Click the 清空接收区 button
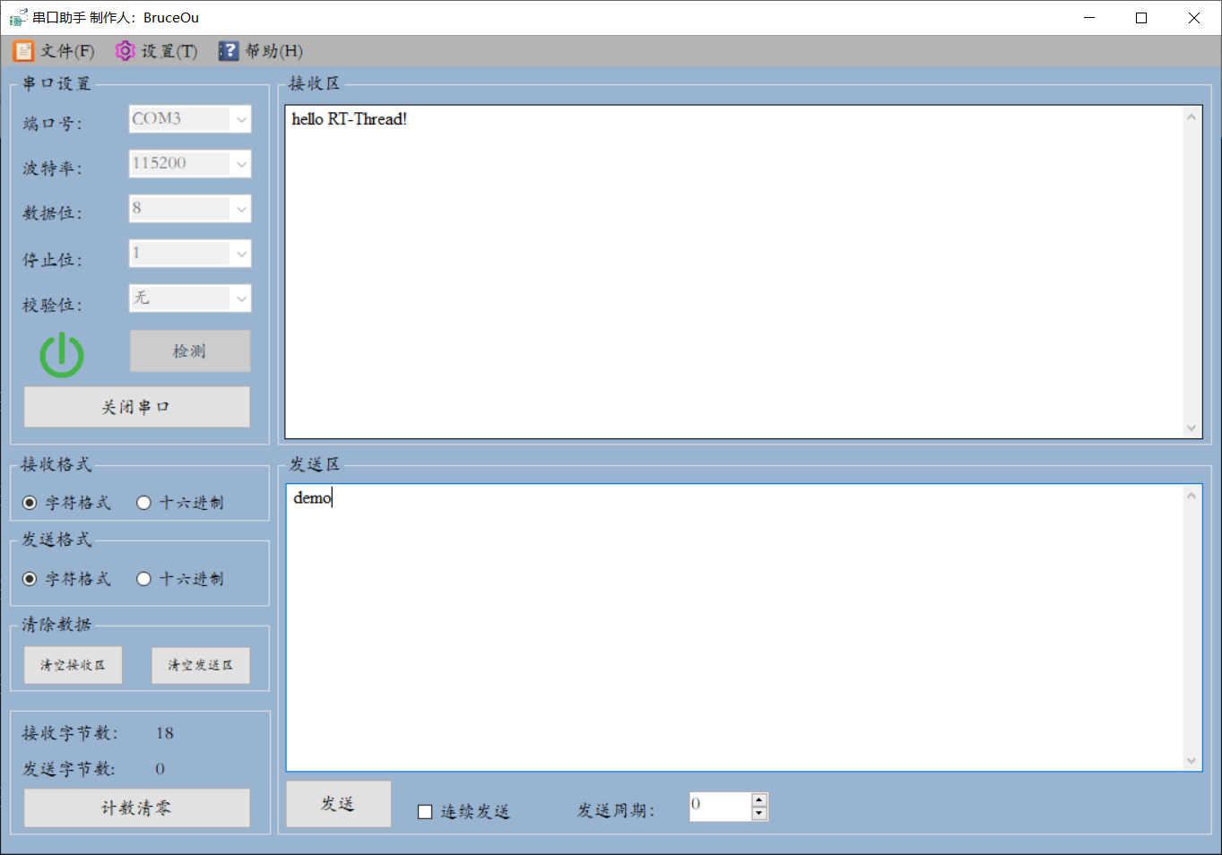This screenshot has width=1222, height=855. click(73, 665)
